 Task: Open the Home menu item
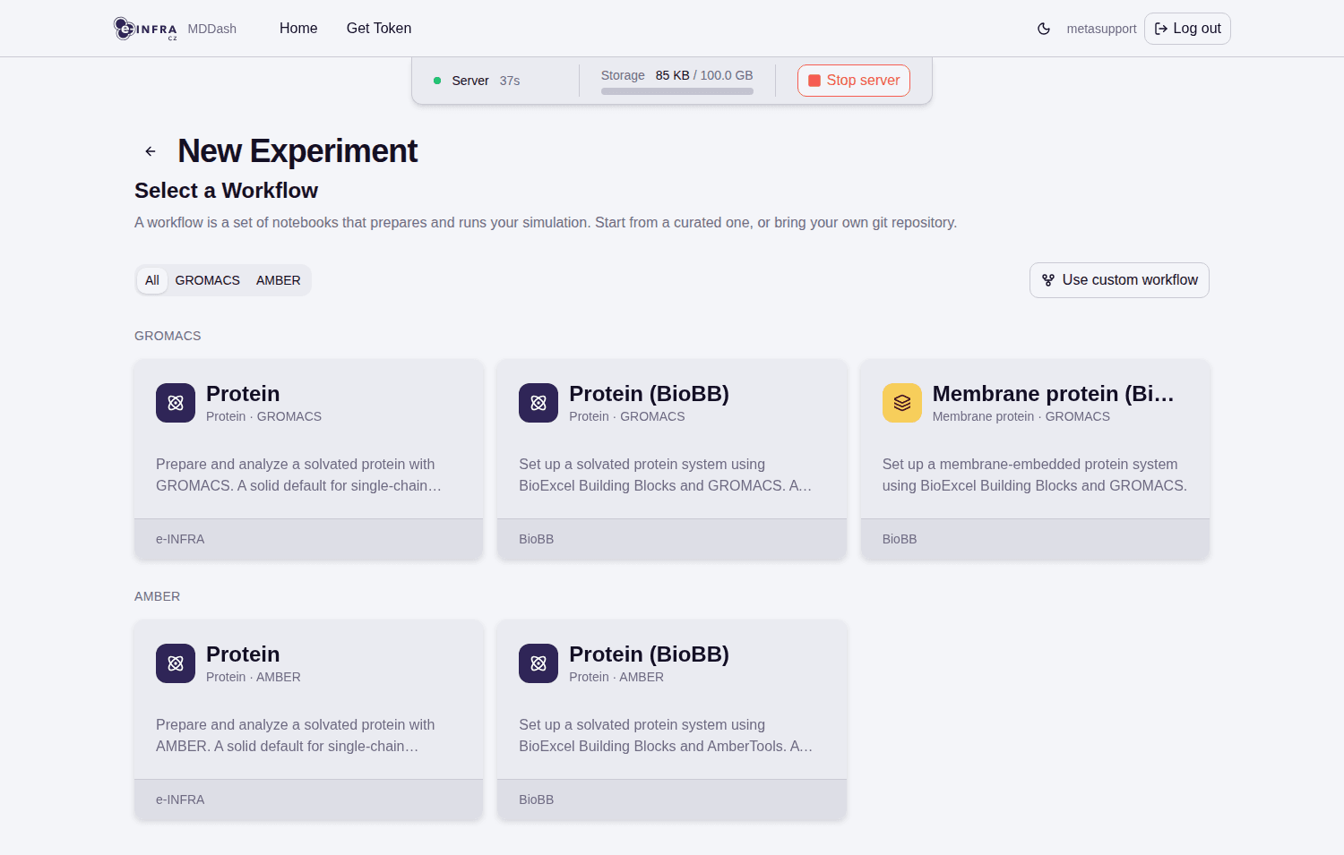[x=298, y=29]
